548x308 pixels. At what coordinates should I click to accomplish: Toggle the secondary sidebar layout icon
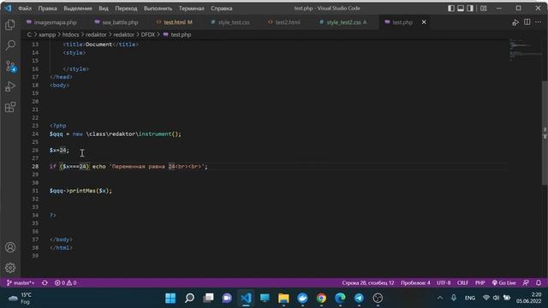pyautogui.click(x=470, y=8)
